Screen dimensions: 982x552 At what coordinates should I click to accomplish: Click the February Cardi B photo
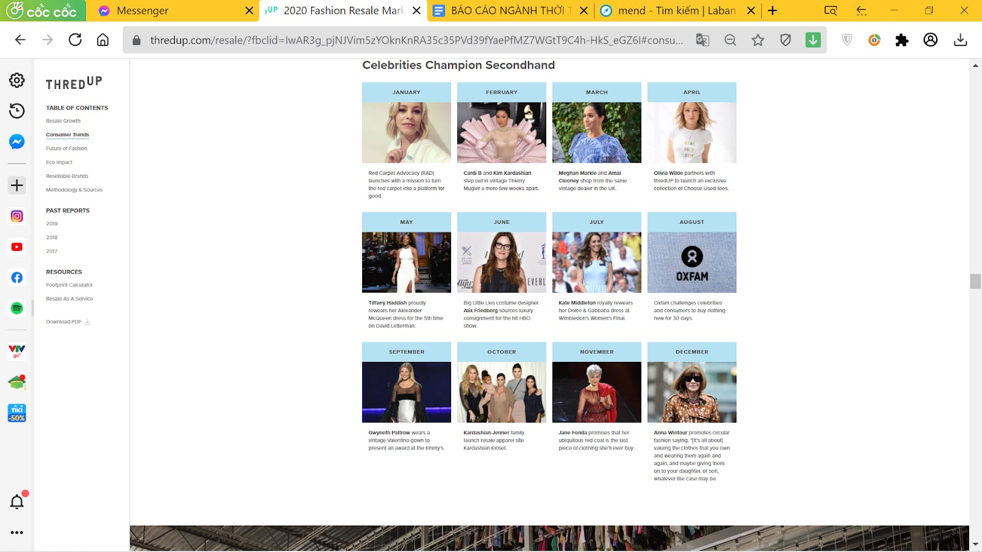(501, 132)
